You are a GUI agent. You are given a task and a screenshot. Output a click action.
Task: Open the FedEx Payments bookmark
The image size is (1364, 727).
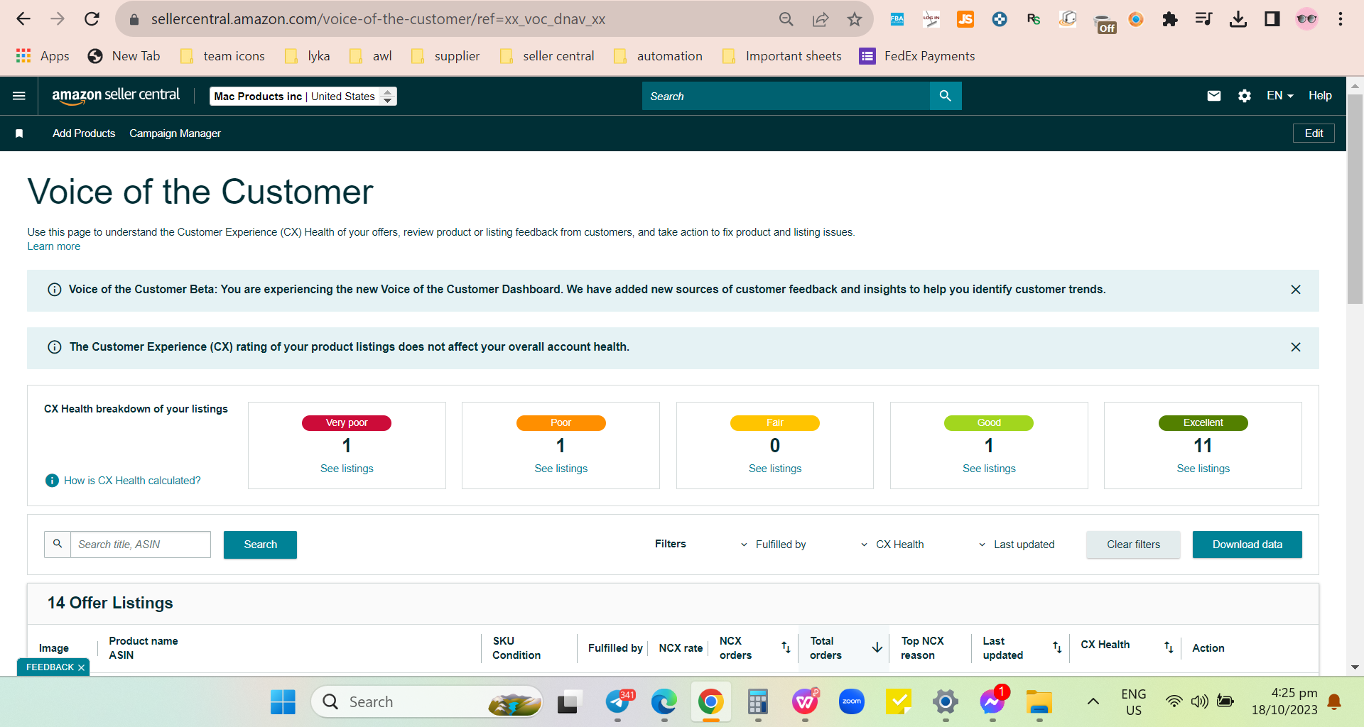click(917, 56)
